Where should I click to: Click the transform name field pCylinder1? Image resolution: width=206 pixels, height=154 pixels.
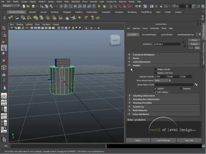pos(167,44)
